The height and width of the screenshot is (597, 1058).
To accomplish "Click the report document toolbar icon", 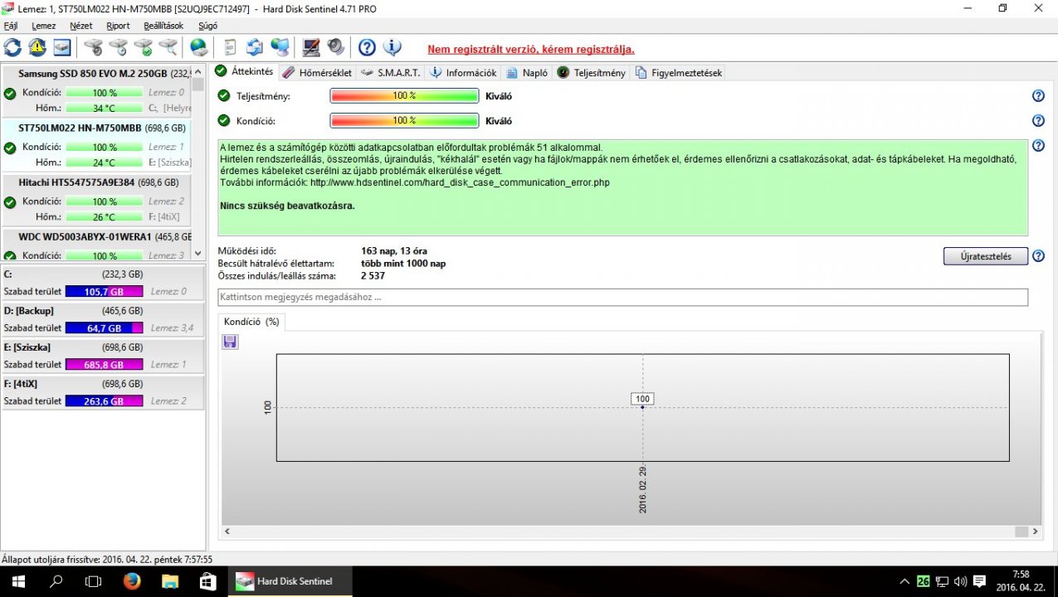I will point(231,47).
